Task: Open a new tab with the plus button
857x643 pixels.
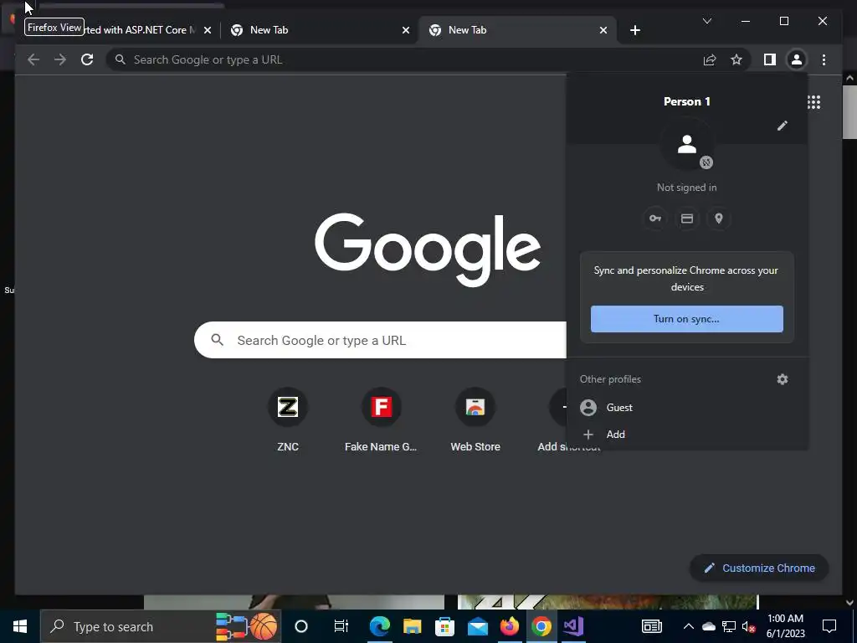Action: (634, 30)
